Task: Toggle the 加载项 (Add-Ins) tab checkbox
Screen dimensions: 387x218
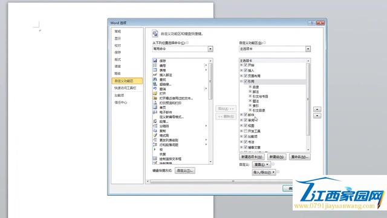Action: (246, 136)
